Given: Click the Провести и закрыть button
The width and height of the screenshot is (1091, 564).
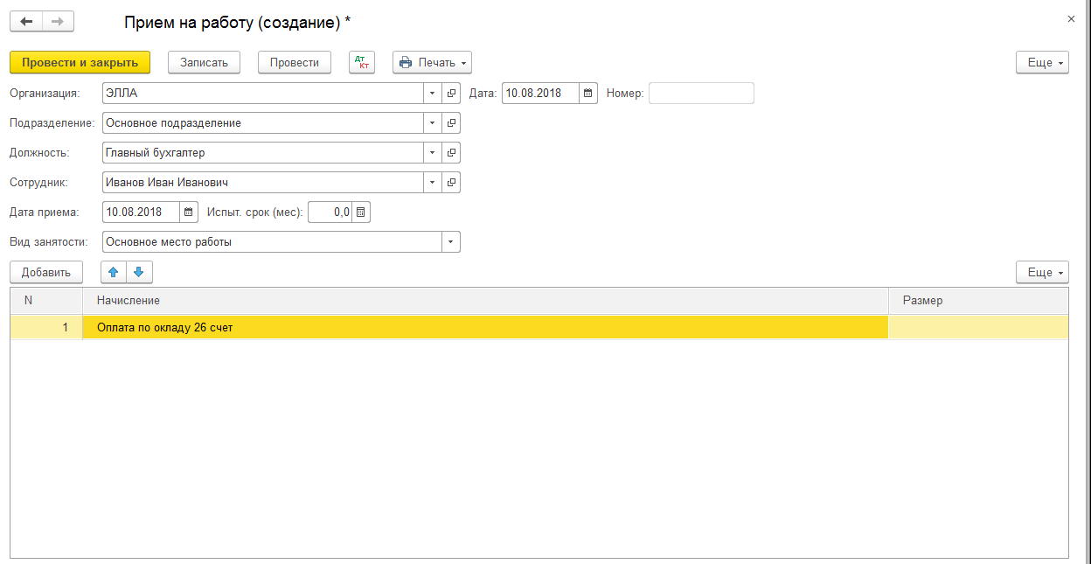Looking at the screenshot, I should tap(80, 62).
